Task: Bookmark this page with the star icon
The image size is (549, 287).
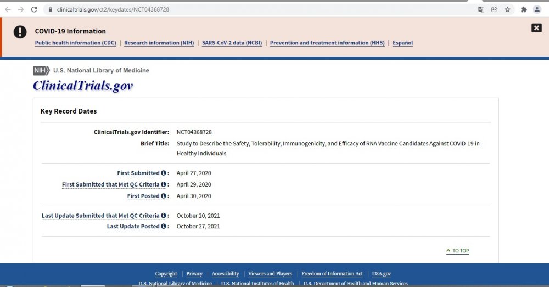Action: point(507,9)
